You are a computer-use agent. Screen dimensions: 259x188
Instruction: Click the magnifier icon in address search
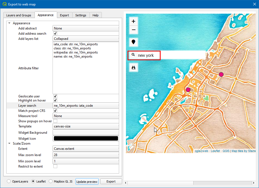[x=133, y=55]
